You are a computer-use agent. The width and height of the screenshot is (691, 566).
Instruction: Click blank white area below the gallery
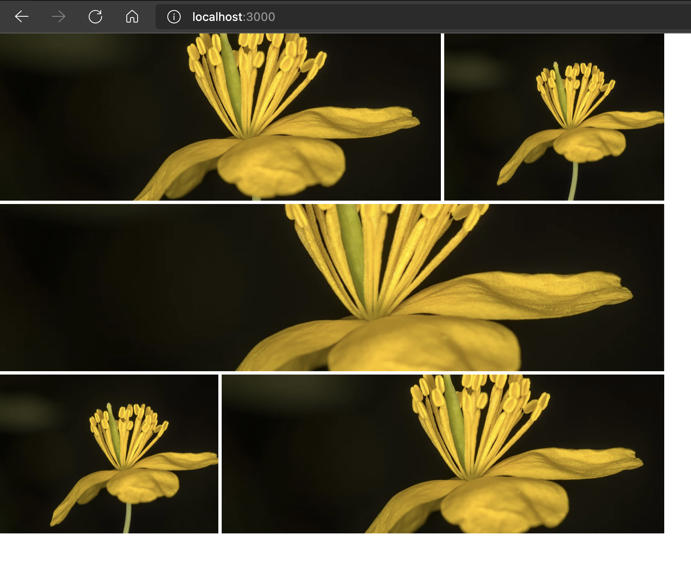335,550
